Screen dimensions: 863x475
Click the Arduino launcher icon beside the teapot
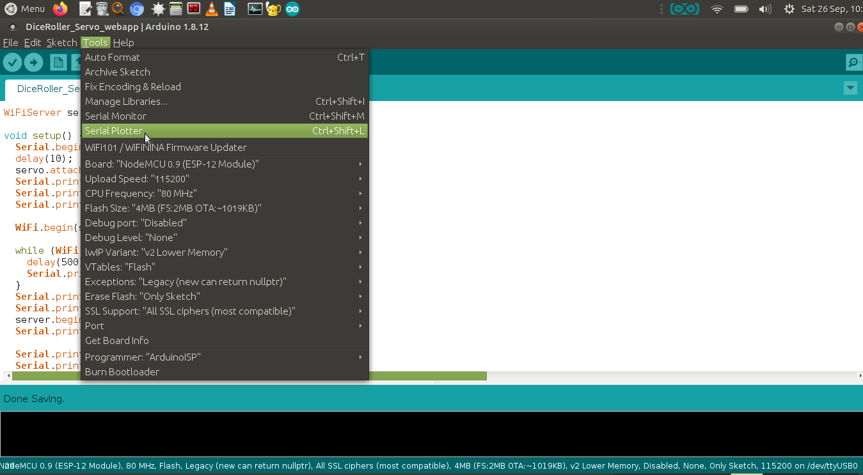pyautogui.click(x=292, y=9)
